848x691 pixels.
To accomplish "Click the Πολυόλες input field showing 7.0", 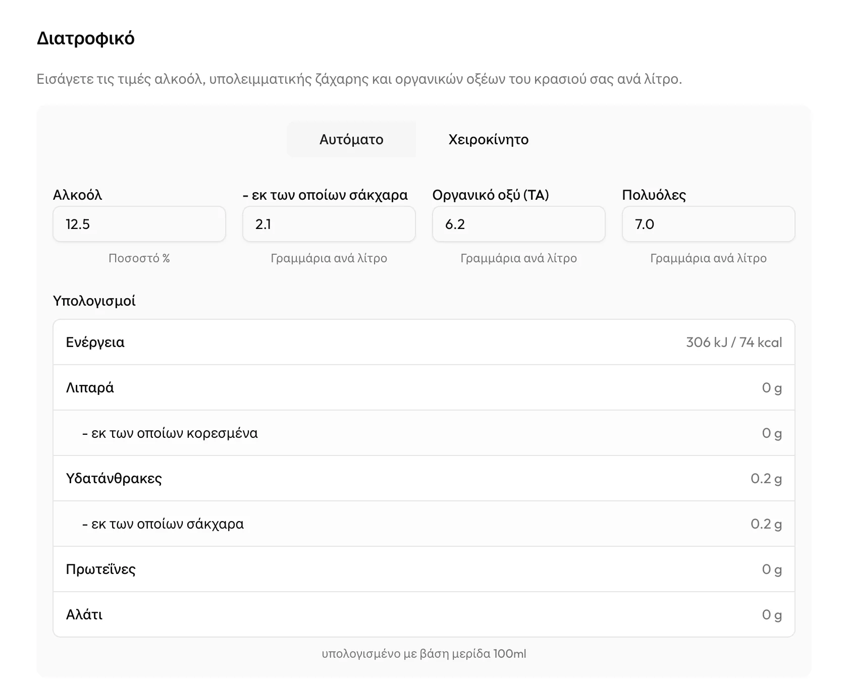I will pyautogui.click(x=709, y=224).
